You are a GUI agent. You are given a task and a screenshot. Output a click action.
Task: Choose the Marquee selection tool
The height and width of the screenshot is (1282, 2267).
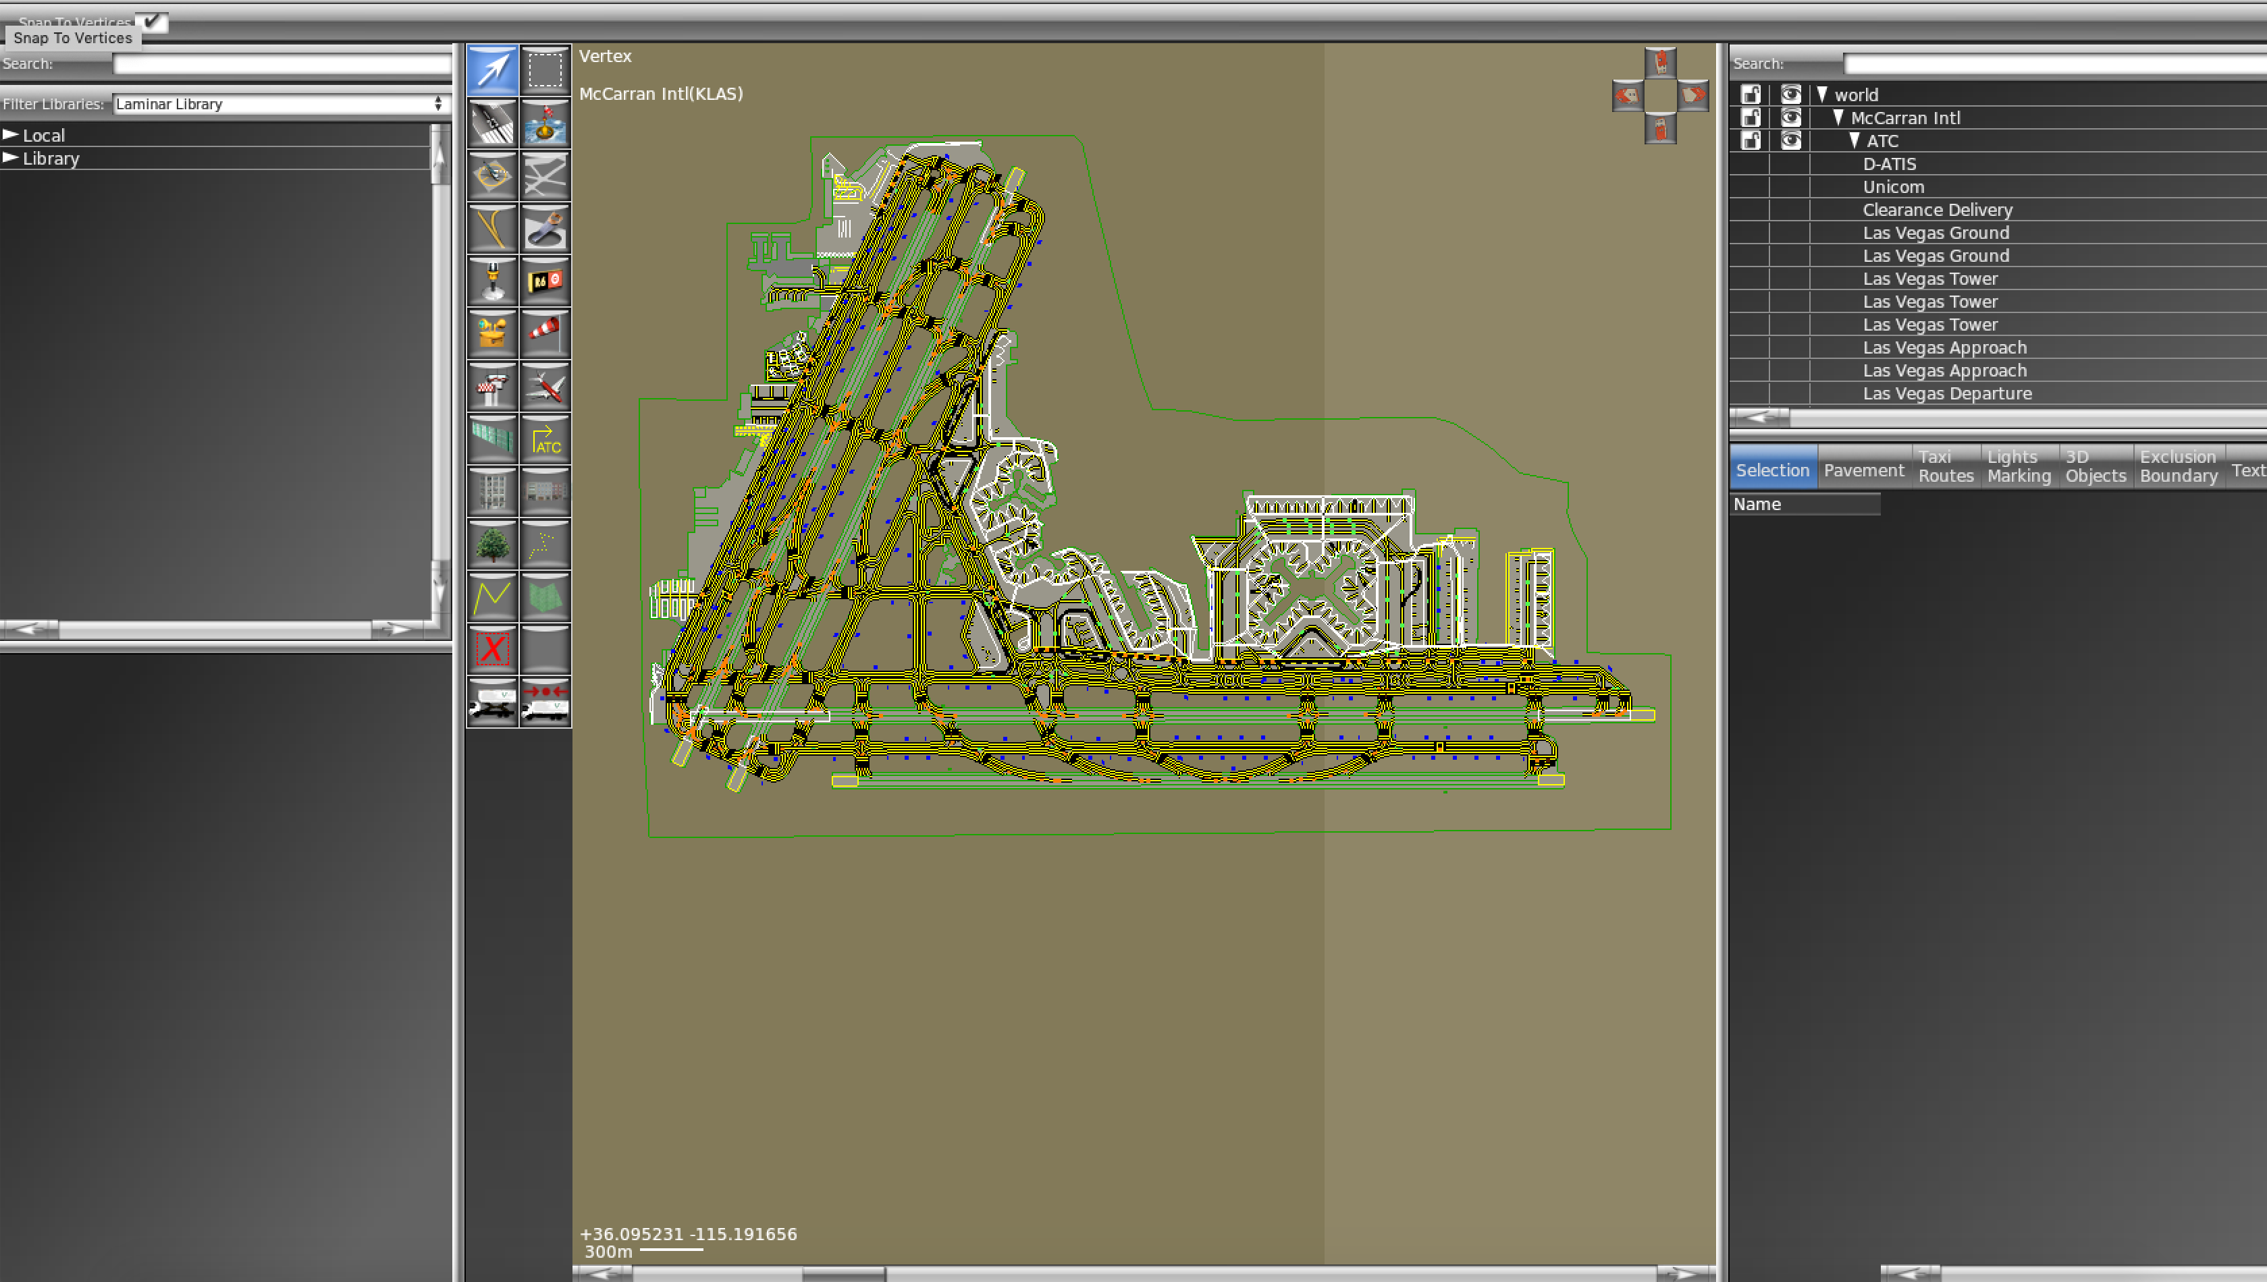pyautogui.click(x=545, y=69)
